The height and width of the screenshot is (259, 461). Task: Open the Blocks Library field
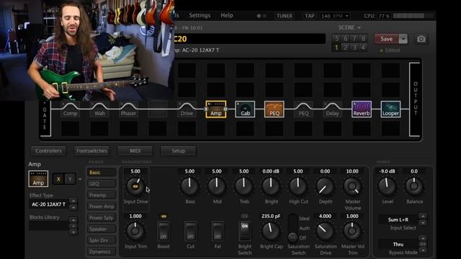48,226
